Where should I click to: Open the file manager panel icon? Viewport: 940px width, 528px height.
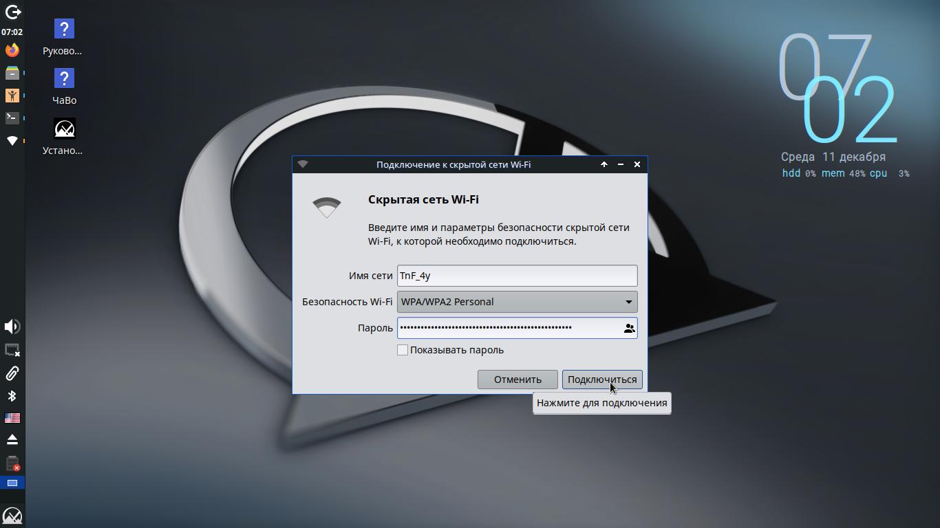tap(12, 73)
